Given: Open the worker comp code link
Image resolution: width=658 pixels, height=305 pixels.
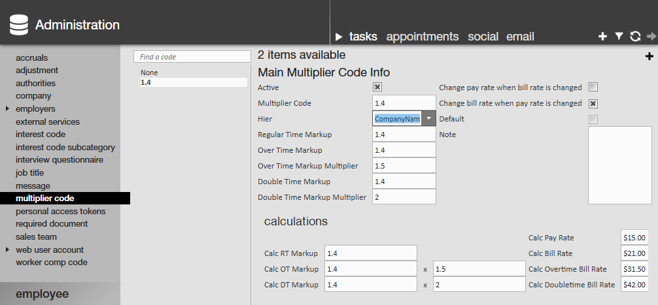Looking at the screenshot, I should pos(52,263).
